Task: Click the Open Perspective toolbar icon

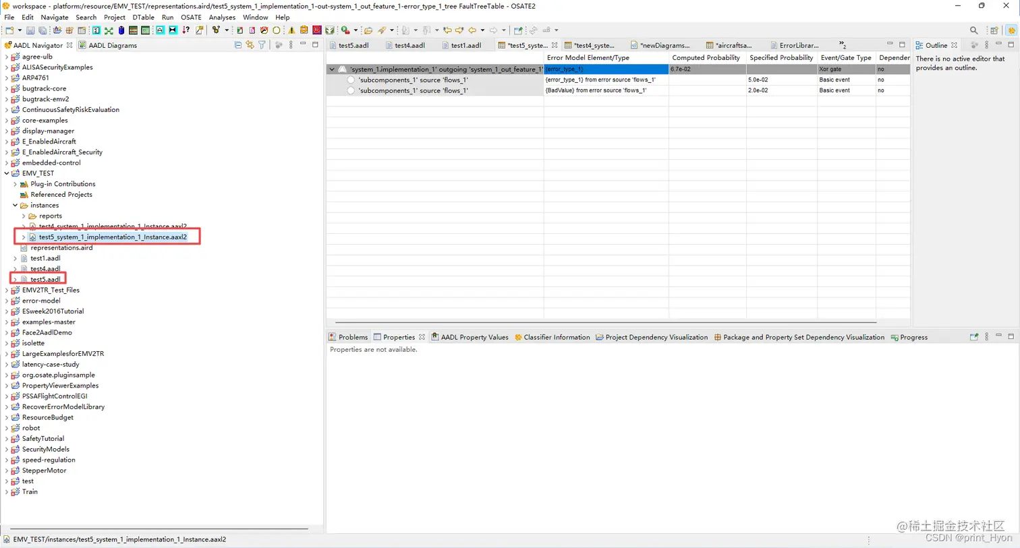Action: (994, 30)
